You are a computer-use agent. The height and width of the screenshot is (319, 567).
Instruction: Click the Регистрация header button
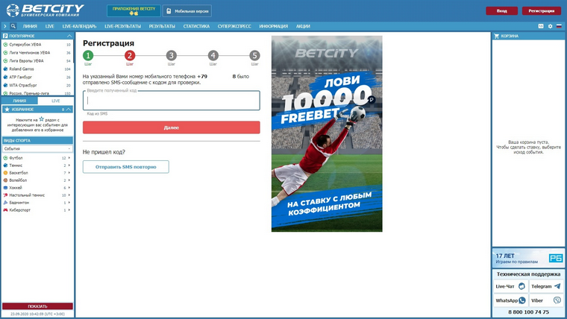pyautogui.click(x=542, y=11)
